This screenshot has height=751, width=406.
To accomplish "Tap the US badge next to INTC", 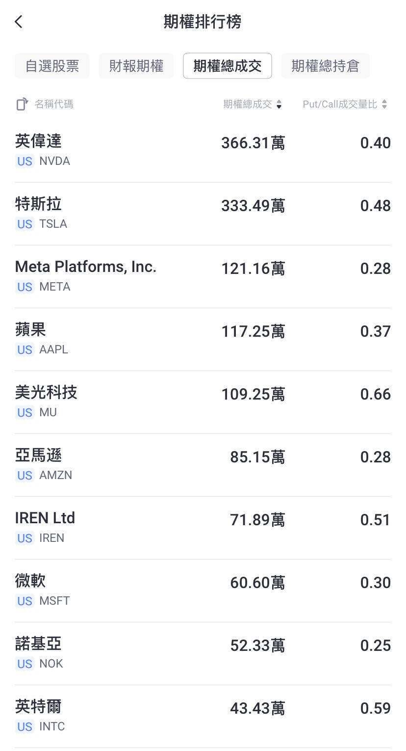I will pyautogui.click(x=25, y=726).
